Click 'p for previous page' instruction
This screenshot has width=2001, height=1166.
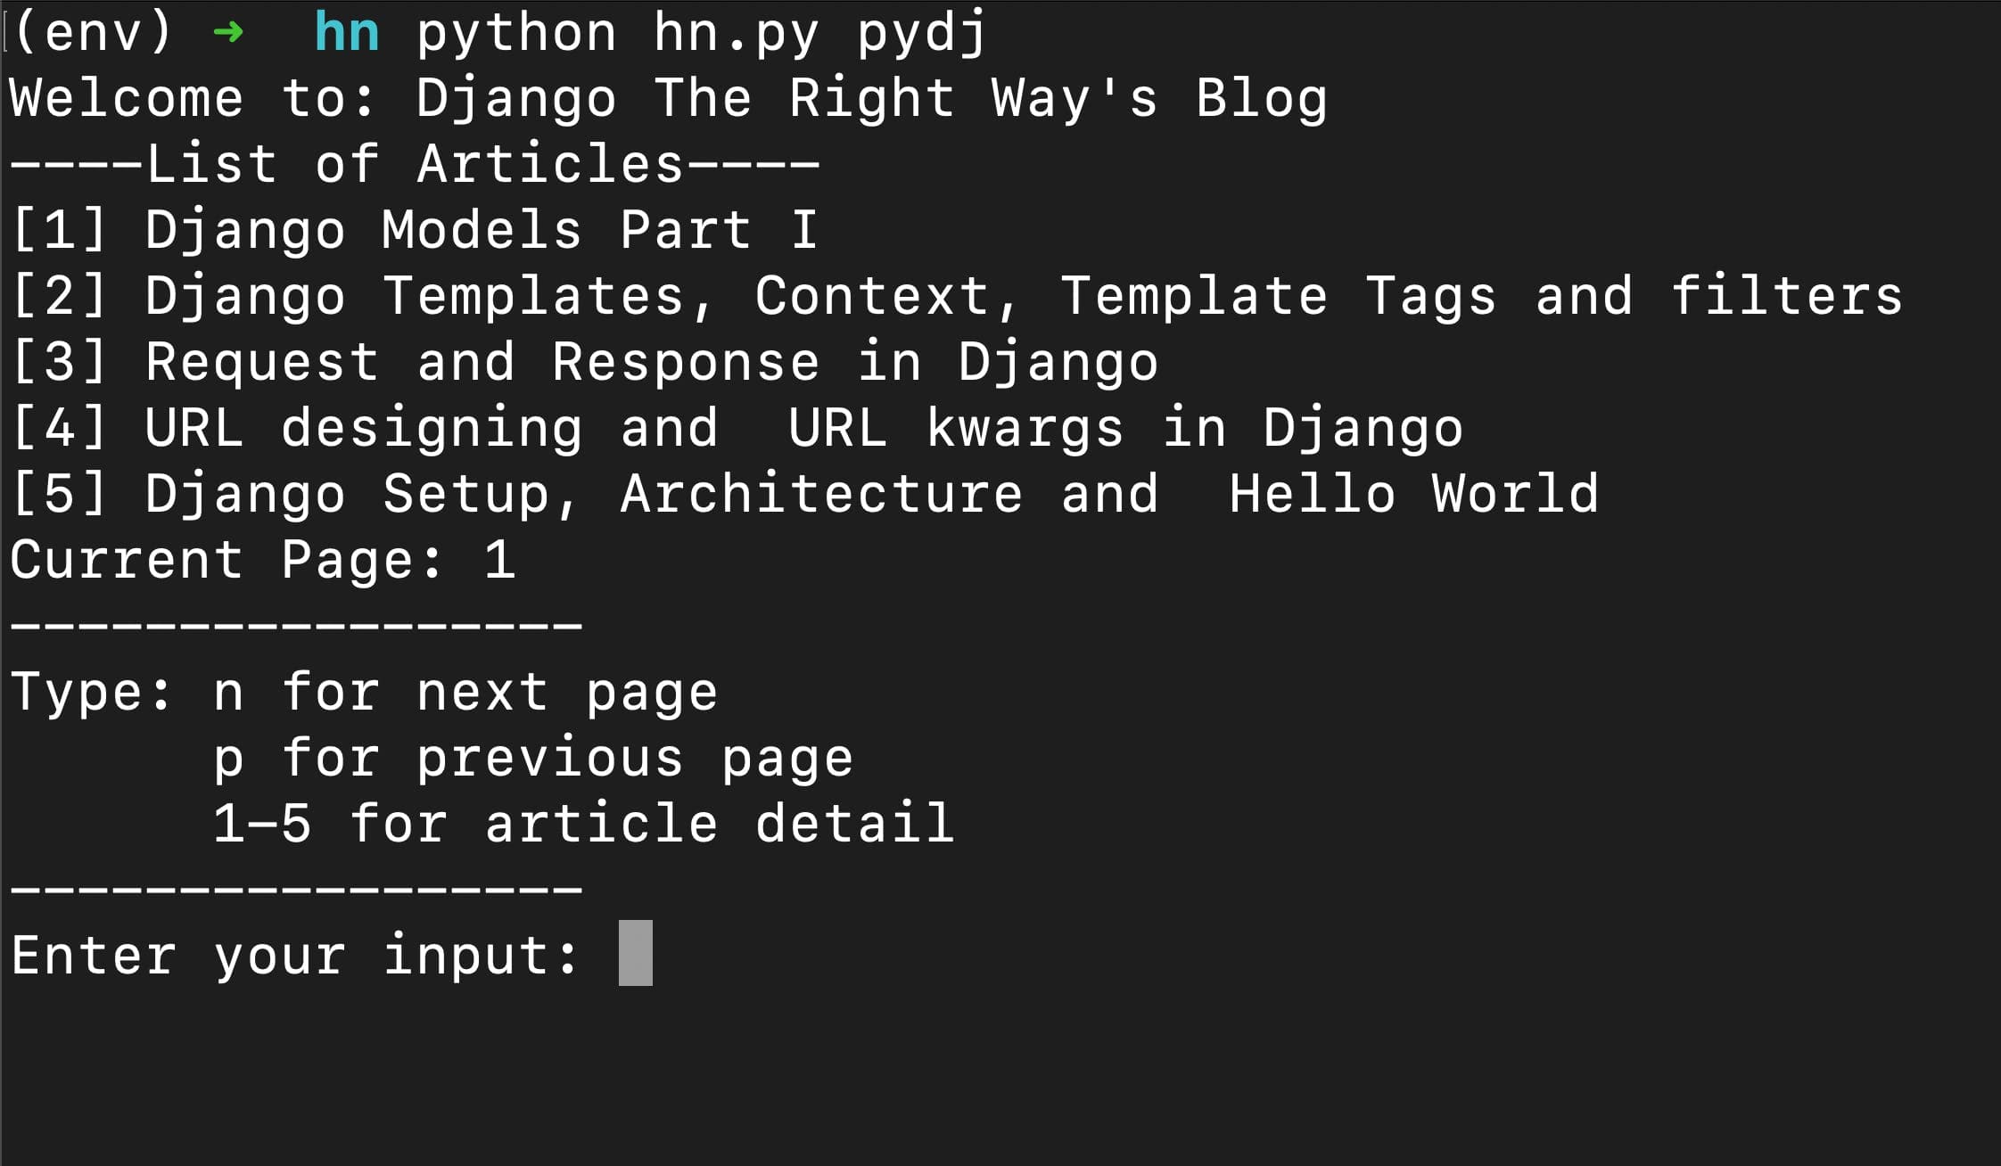pyautogui.click(x=532, y=759)
